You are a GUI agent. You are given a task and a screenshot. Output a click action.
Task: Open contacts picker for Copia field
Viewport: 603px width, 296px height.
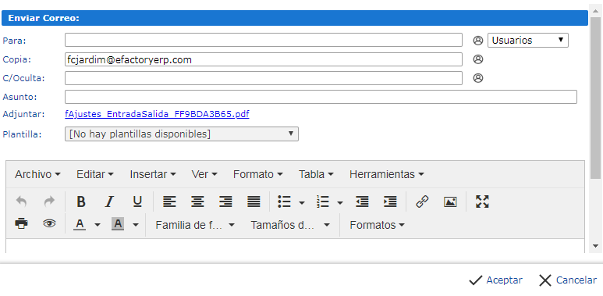click(477, 59)
